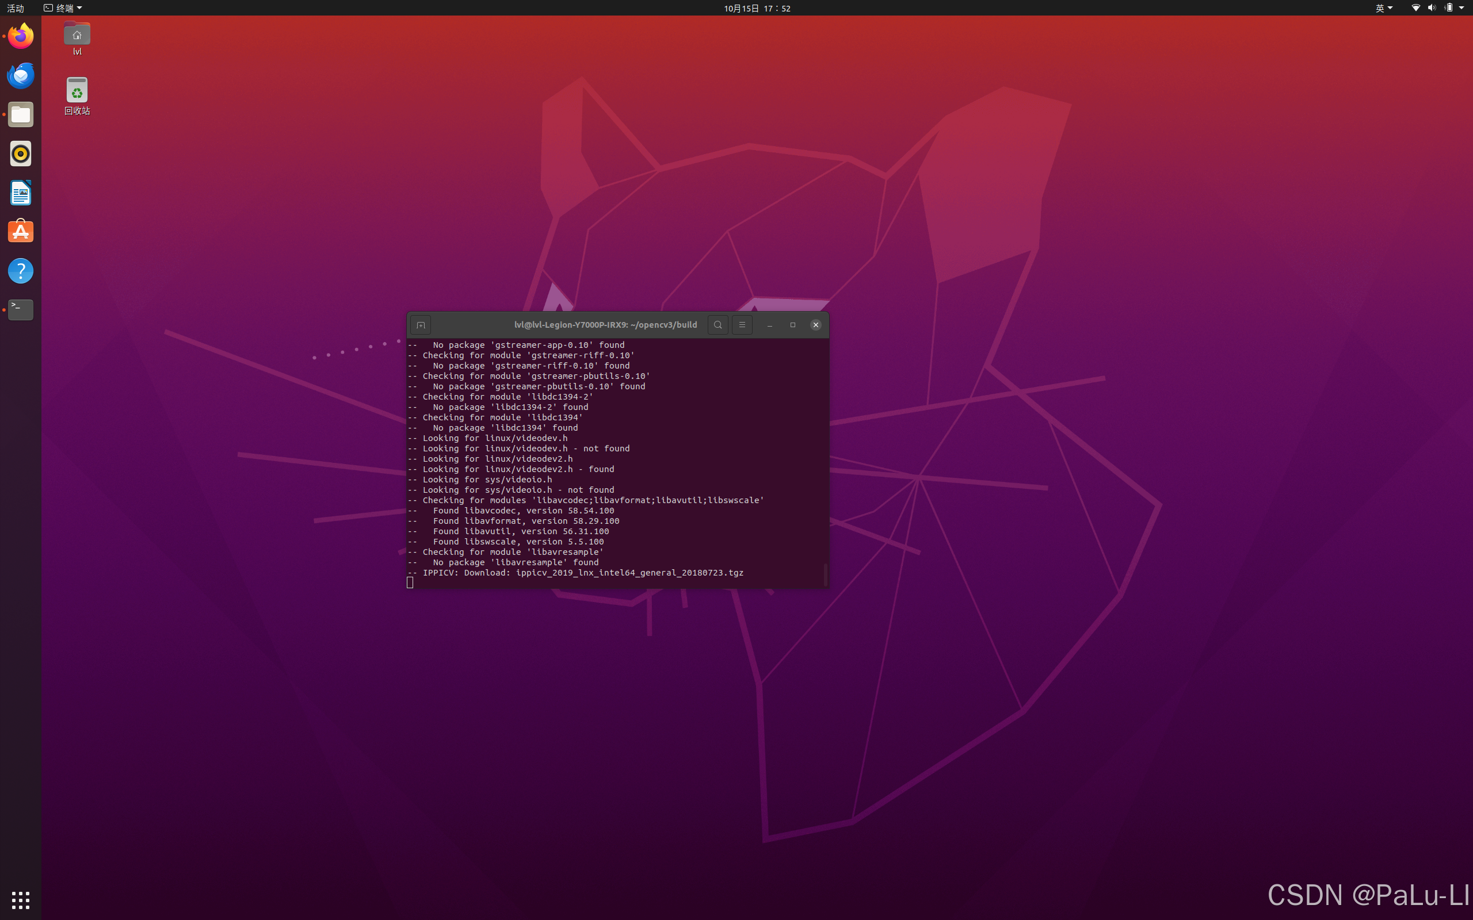Image resolution: width=1473 pixels, height=920 pixels.
Task: Open the terminal hamburger menu
Action: [742, 325]
